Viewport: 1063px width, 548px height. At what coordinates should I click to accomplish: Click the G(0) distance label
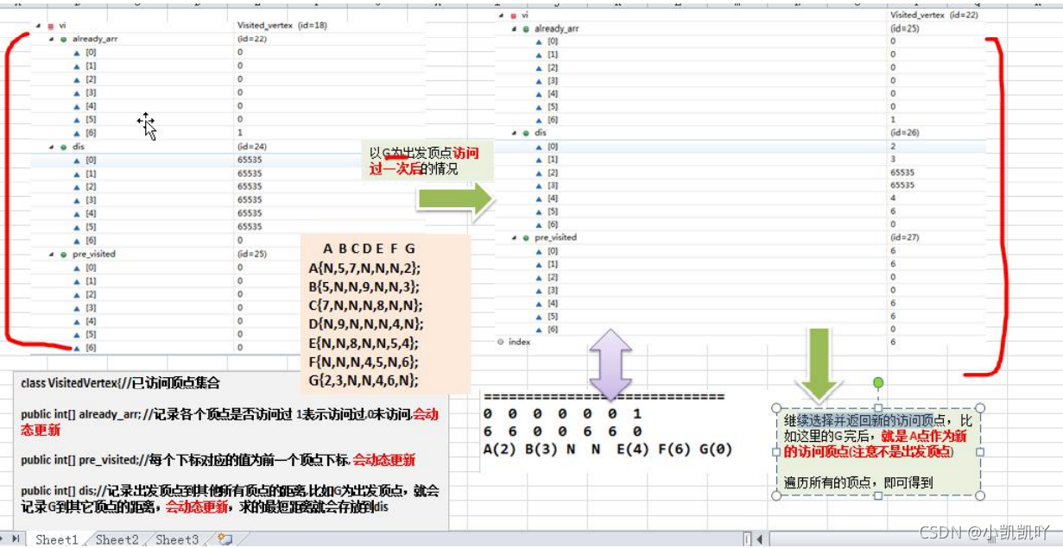click(716, 449)
